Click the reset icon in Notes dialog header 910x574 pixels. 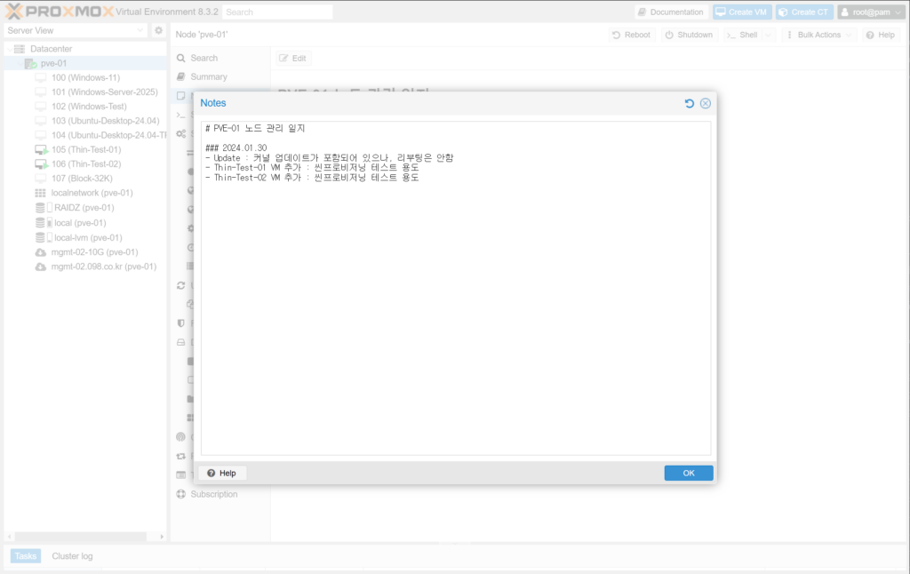click(690, 103)
